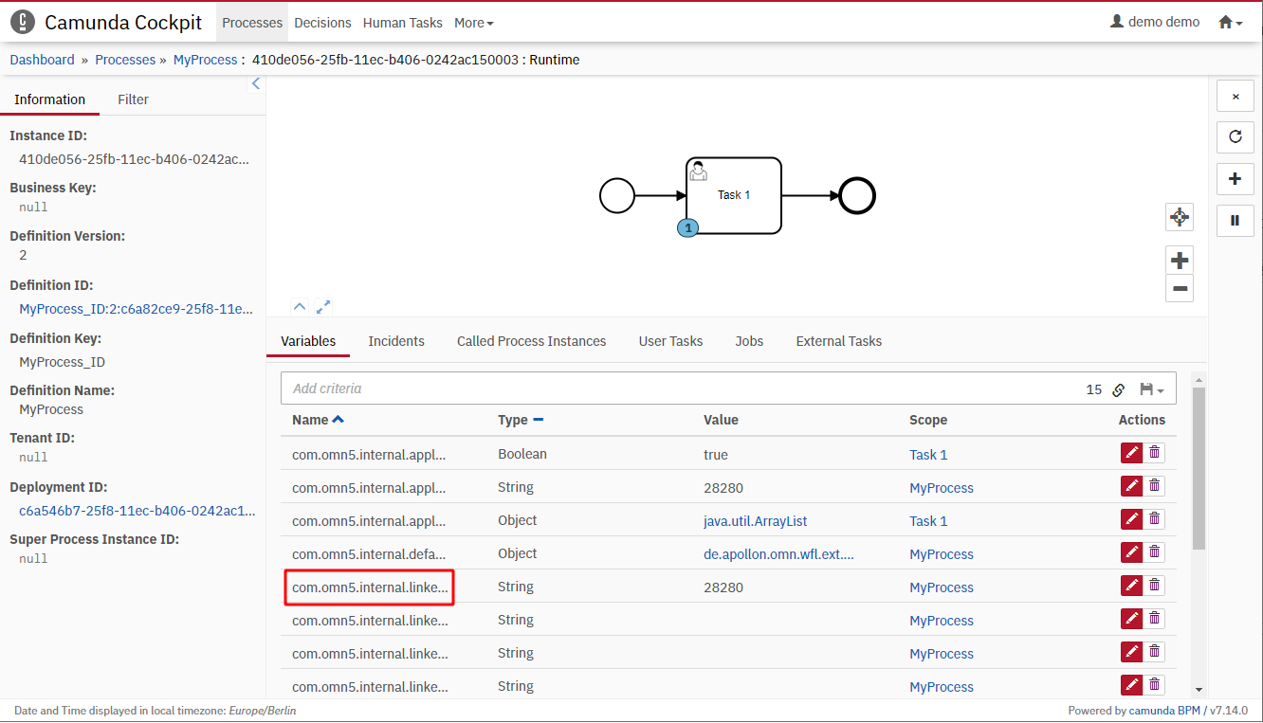Click the plus icon to add variable
Image resolution: width=1263 pixels, height=723 pixels.
(1235, 179)
